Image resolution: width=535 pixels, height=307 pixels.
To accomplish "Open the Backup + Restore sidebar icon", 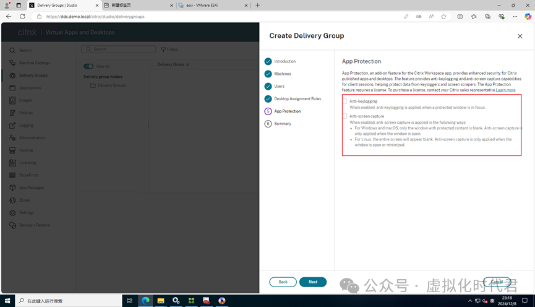I will coord(12,225).
